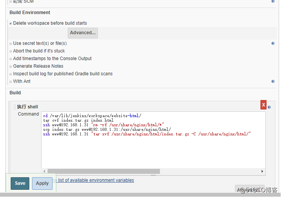Enable Inspect build log for Gradle build scans
This screenshot has width=281, height=197.
11,74
